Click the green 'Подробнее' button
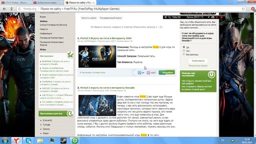The height and width of the screenshot is (144, 256). (x=167, y=72)
